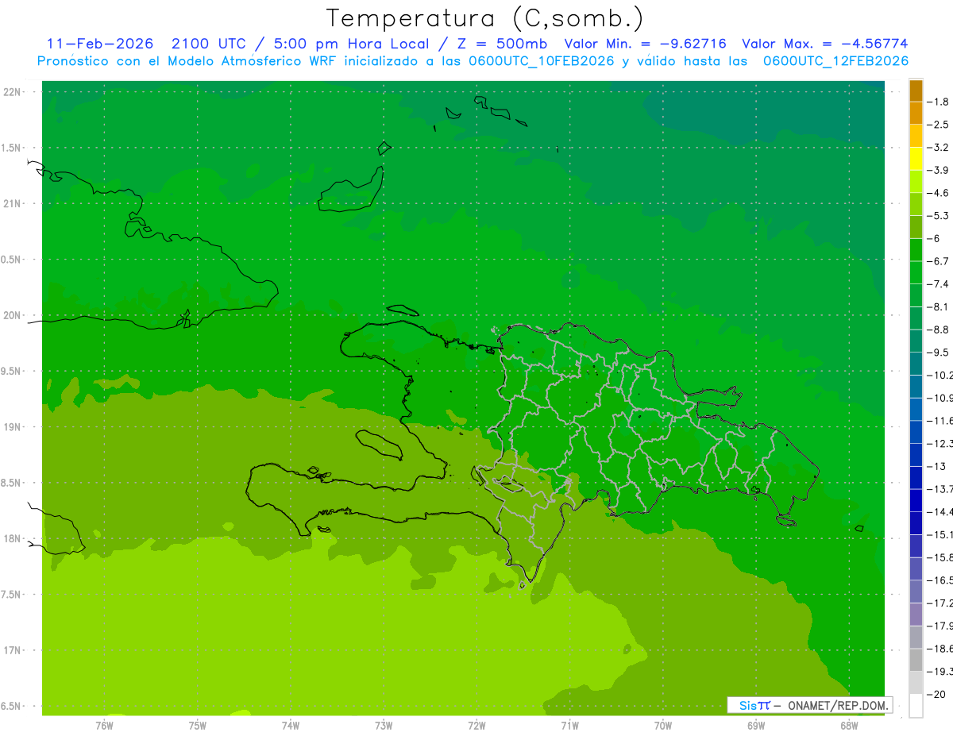Click the '18N' latitude axis label
The width and height of the screenshot is (953, 736).
click(x=12, y=538)
